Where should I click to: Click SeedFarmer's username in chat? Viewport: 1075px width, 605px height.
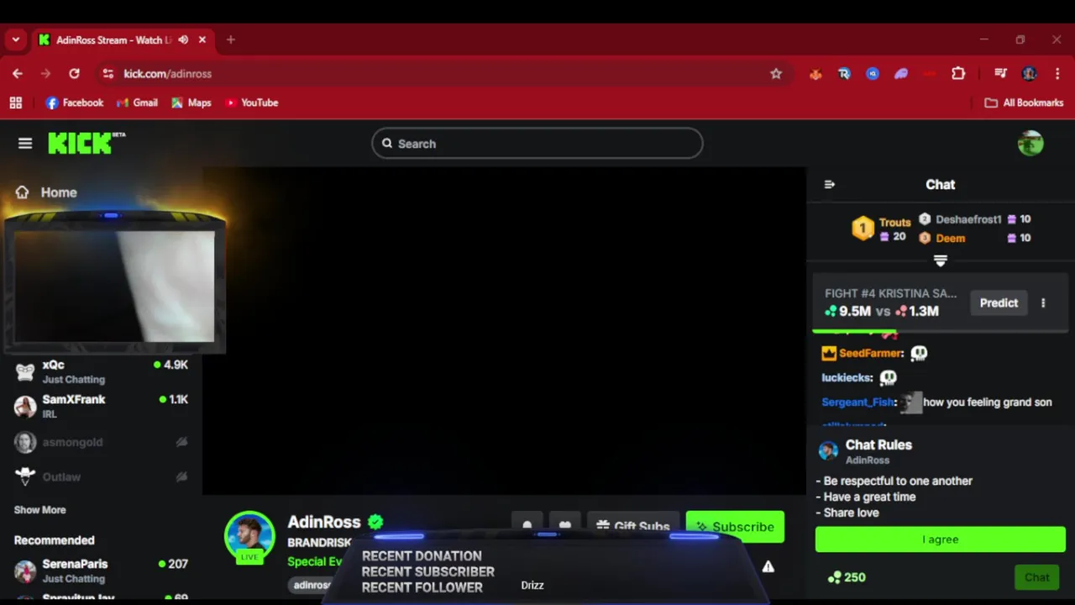coord(871,354)
